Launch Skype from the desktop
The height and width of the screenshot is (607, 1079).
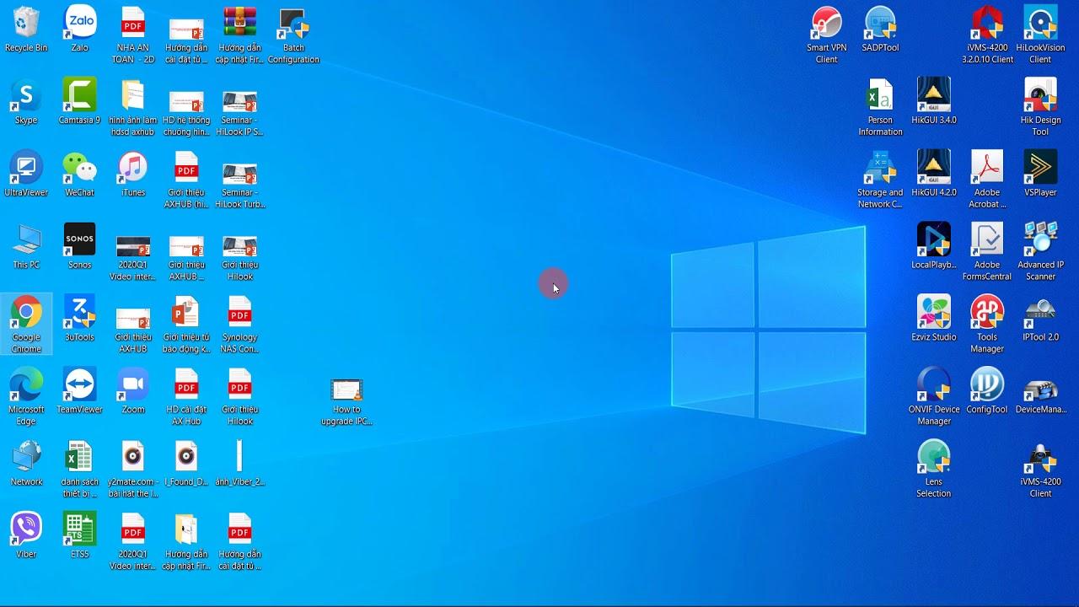[26, 103]
